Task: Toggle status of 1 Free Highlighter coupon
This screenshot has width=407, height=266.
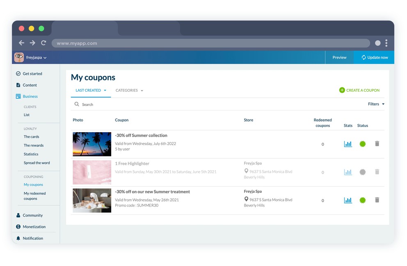Action: click(362, 172)
